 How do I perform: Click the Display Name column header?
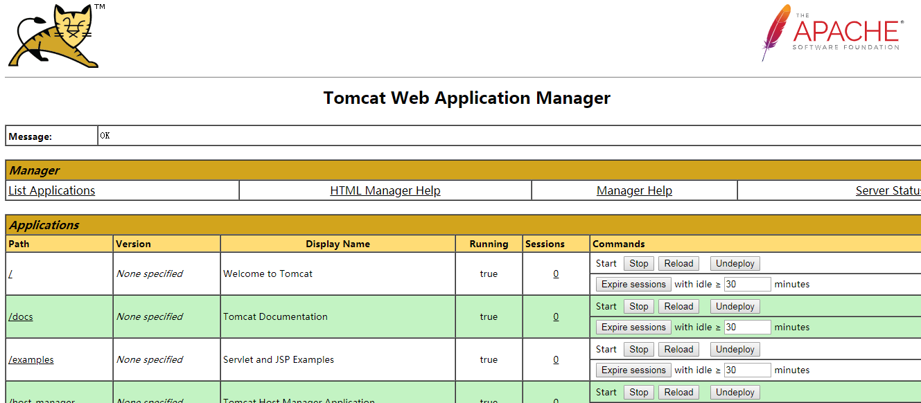(337, 244)
